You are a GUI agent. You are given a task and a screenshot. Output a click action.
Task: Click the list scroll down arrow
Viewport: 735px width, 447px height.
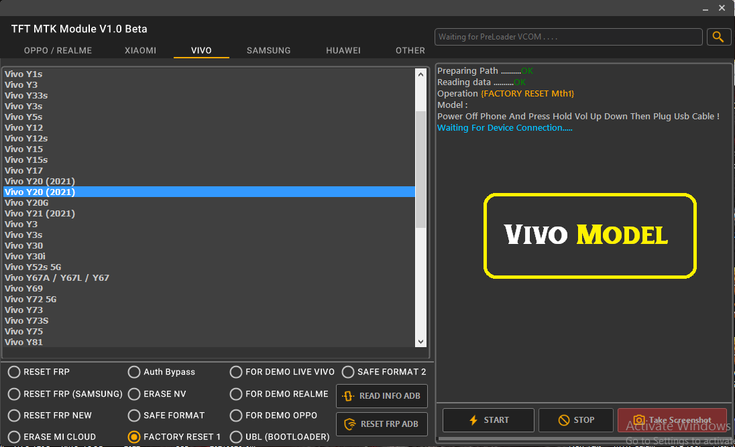click(x=420, y=342)
